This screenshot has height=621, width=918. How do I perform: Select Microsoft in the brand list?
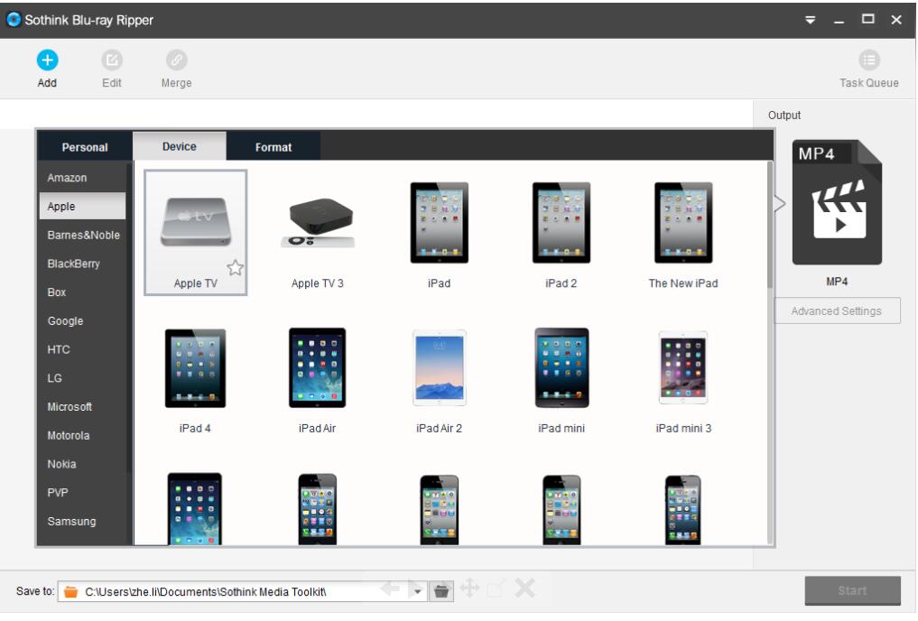(x=82, y=407)
